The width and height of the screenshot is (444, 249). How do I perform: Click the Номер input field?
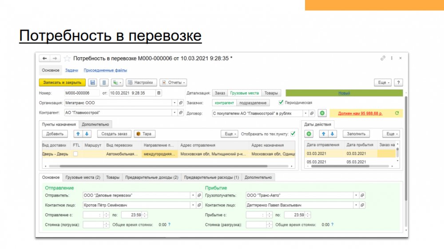pyautogui.click(x=82, y=93)
